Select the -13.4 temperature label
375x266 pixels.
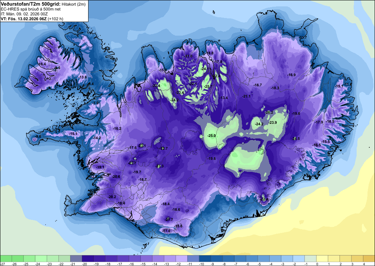tap(223, 98)
